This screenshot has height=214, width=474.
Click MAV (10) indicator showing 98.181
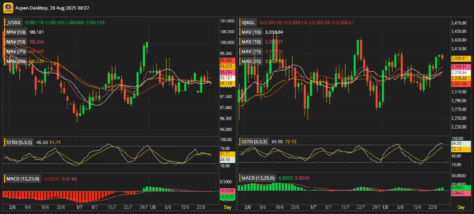pos(16,32)
